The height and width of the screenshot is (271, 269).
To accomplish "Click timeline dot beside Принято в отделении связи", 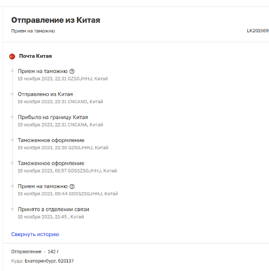I will click(12, 209).
